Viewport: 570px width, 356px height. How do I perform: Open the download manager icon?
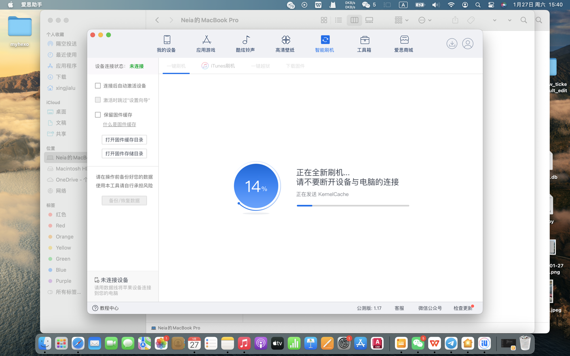point(452,44)
